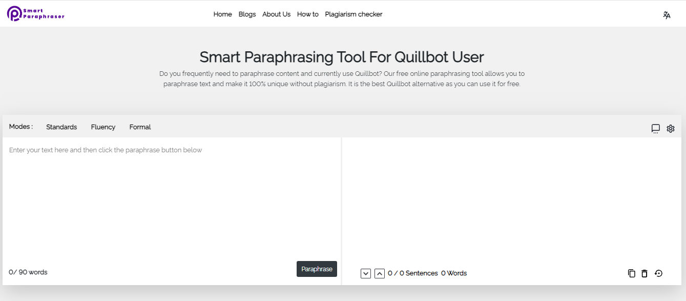Click the '0 / 0 Sentences' label

click(413, 273)
